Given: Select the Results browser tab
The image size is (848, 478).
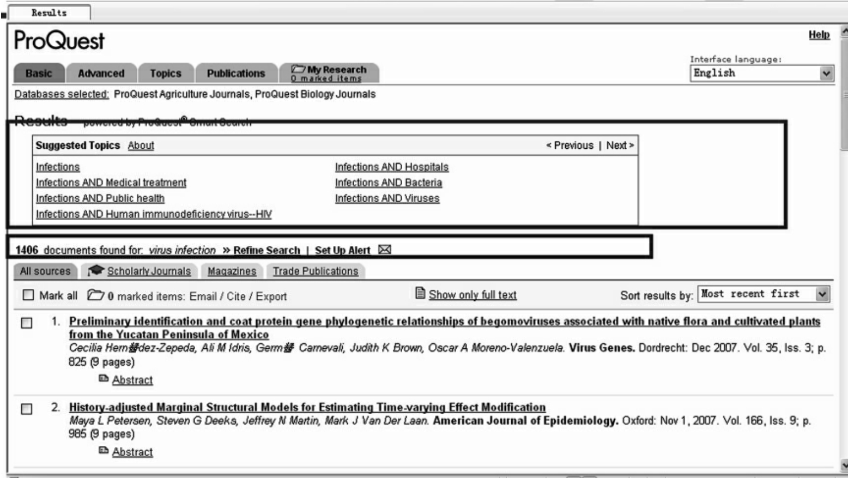Looking at the screenshot, I should coord(49,13).
